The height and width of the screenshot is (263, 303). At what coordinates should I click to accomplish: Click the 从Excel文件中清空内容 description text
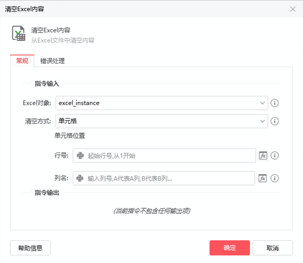[x=63, y=40]
